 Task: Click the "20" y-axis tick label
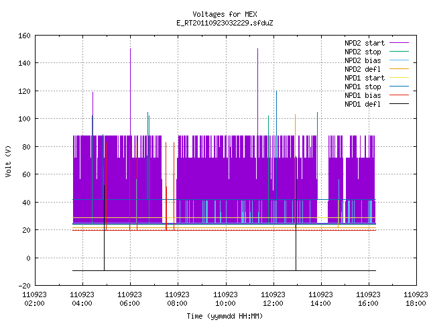pyautogui.click(x=26, y=230)
